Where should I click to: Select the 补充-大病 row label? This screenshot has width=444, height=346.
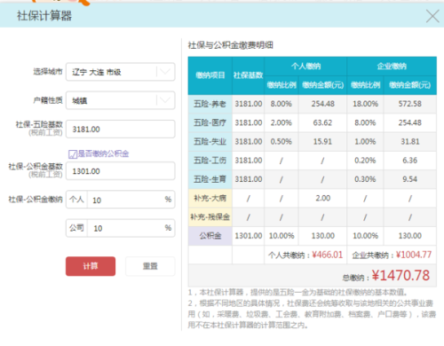click(210, 198)
